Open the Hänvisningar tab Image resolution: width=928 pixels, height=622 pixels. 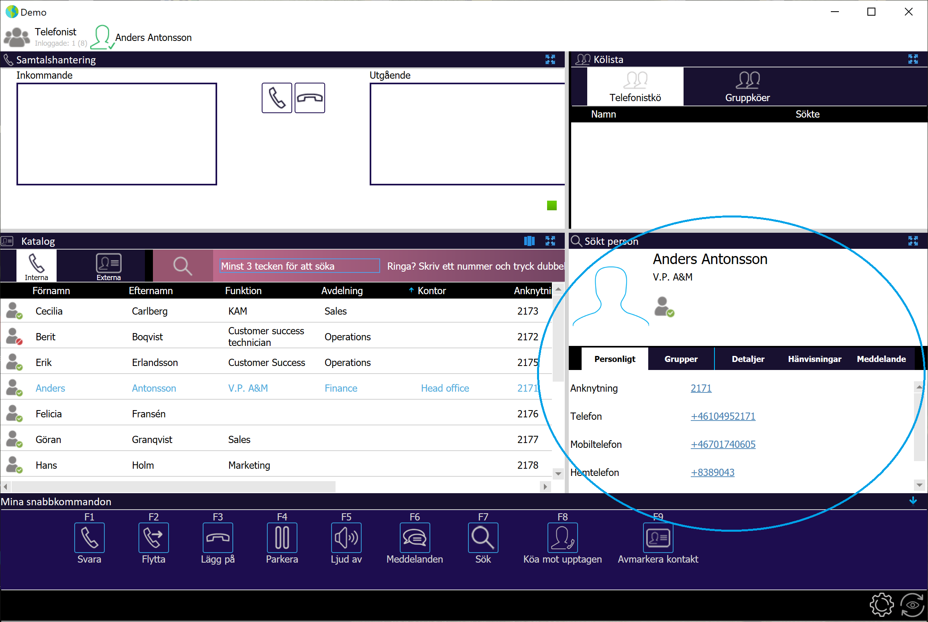(x=814, y=359)
